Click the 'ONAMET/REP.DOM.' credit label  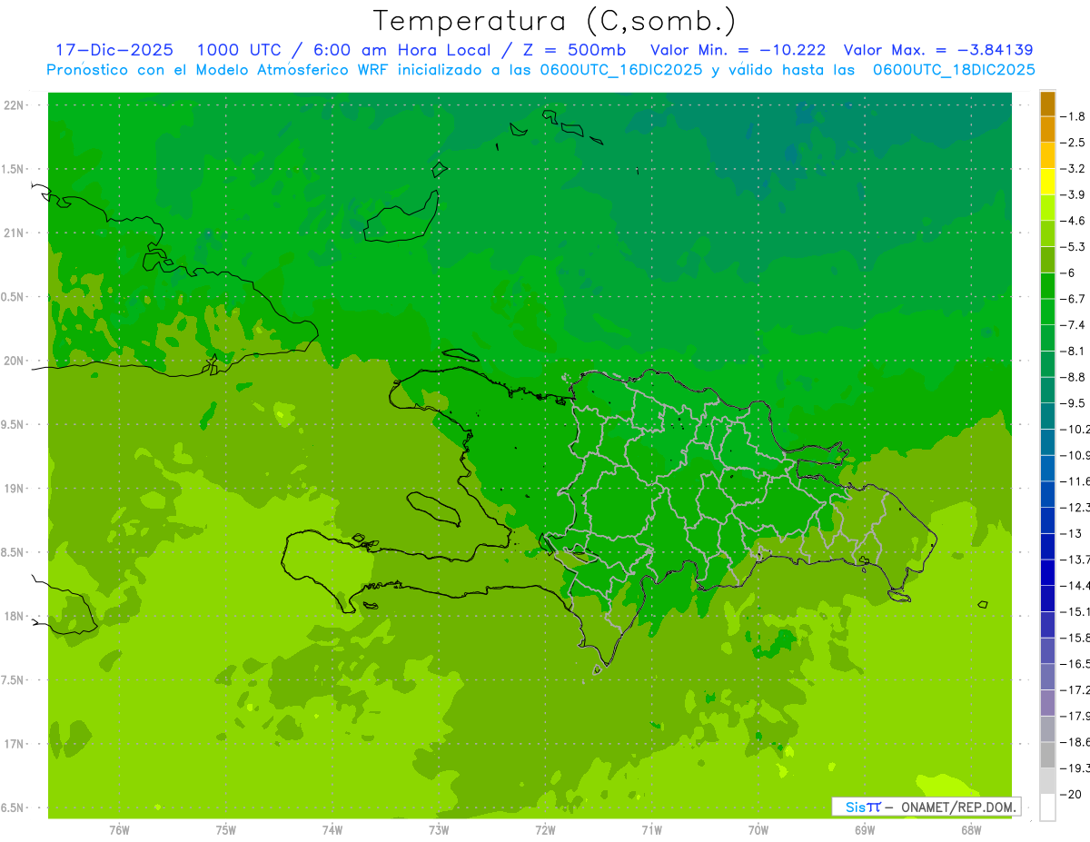[958, 807]
